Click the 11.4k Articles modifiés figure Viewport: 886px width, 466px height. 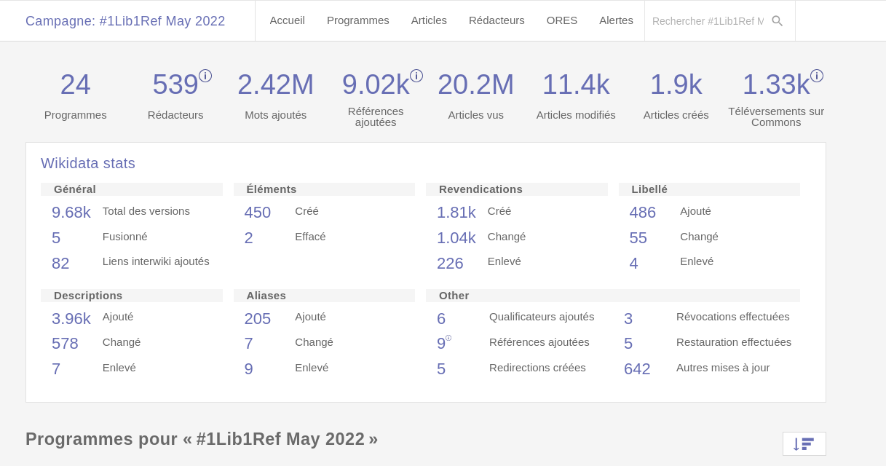pyautogui.click(x=576, y=84)
